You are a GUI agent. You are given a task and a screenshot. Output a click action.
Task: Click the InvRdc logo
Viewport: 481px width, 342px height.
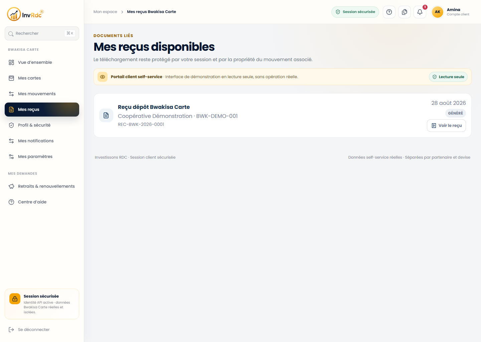point(25,14)
